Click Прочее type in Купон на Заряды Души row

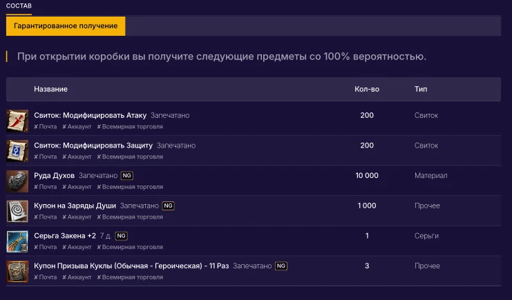point(427,206)
